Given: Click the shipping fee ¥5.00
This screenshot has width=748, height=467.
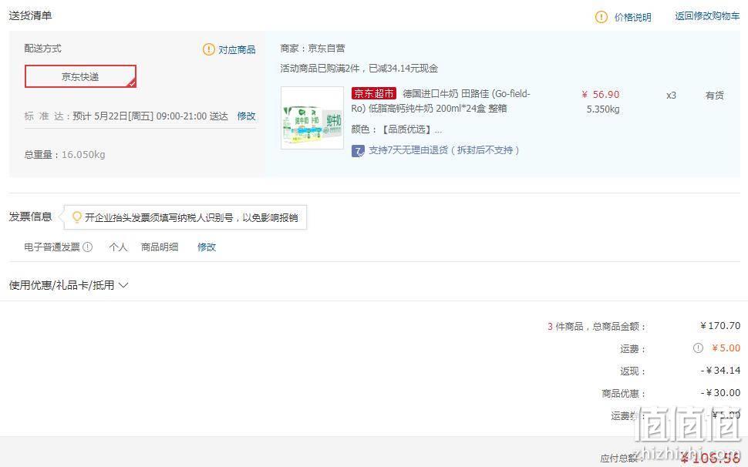Looking at the screenshot, I should coord(726,348).
